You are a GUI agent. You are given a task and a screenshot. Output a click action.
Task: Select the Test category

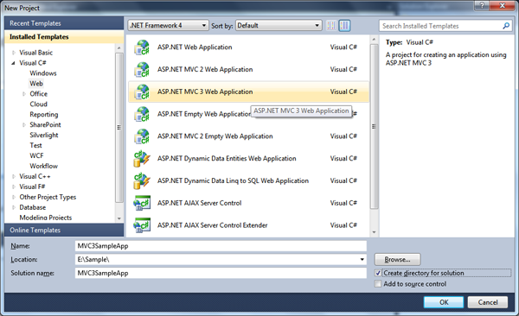(x=35, y=145)
